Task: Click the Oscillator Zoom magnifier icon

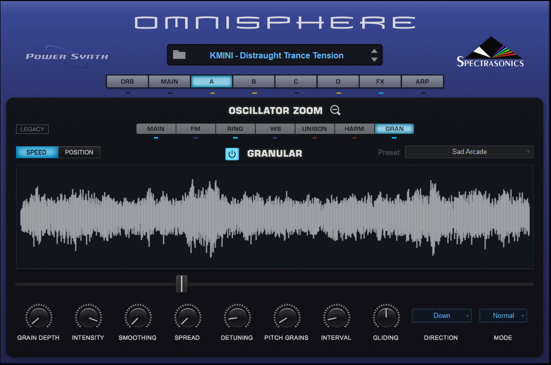Action: (x=335, y=111)
